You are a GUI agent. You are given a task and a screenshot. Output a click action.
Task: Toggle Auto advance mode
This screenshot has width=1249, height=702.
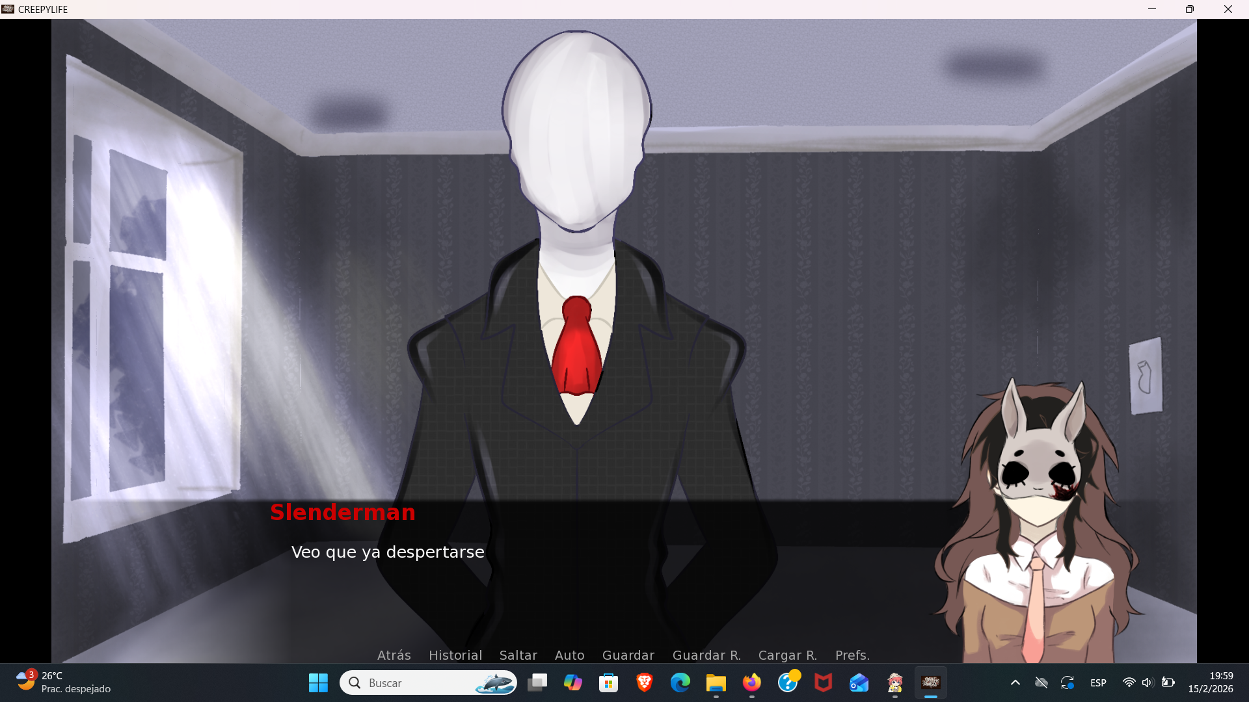tap(569, 655)
